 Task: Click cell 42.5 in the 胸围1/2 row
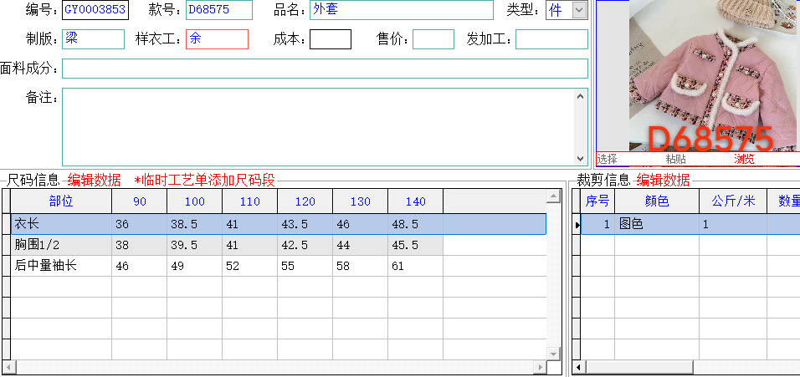(305, 245)
